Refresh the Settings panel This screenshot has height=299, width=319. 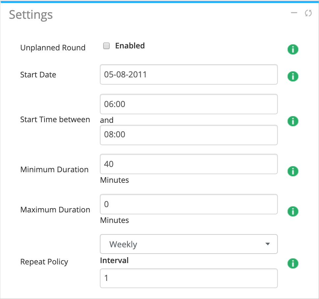(x=308, y=13)
